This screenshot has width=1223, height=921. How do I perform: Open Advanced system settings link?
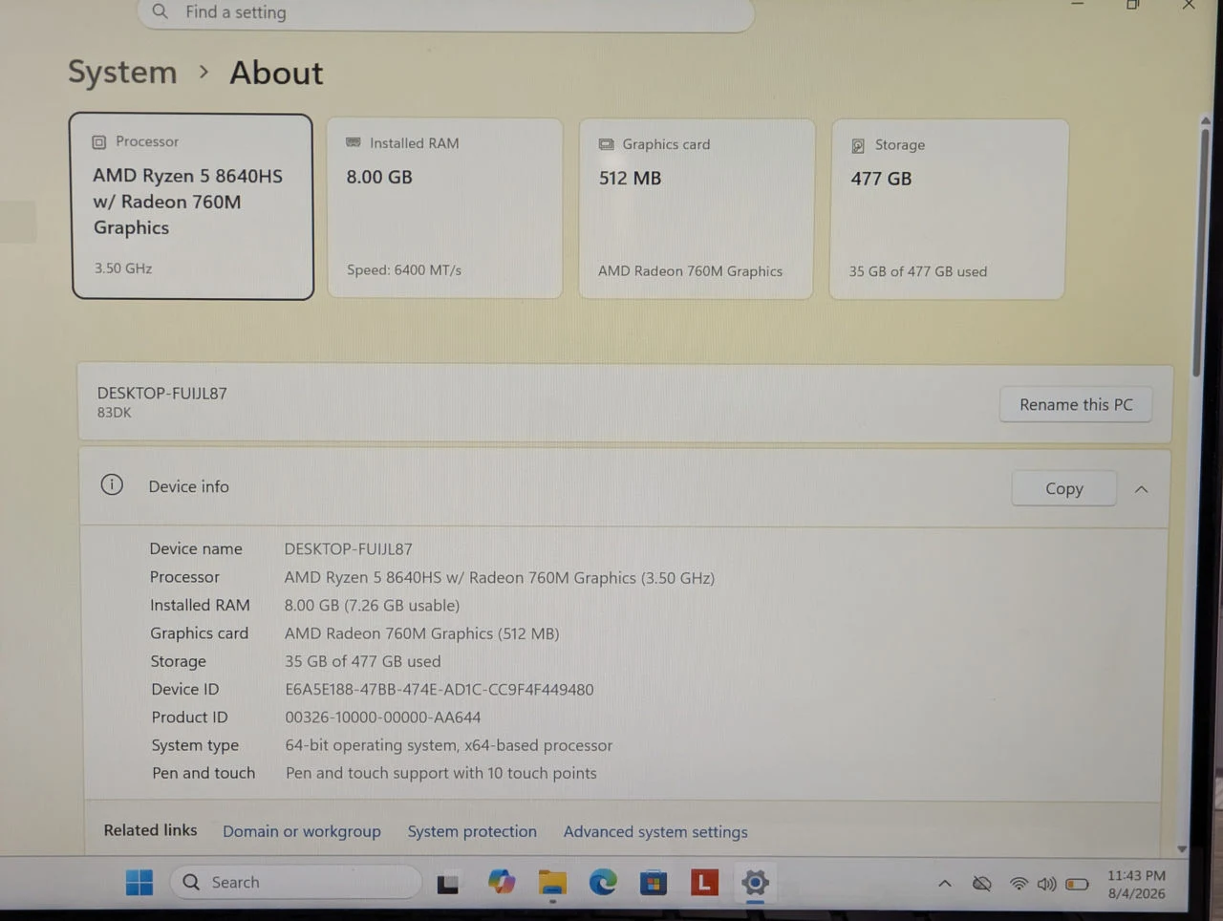tap(655, 832)
